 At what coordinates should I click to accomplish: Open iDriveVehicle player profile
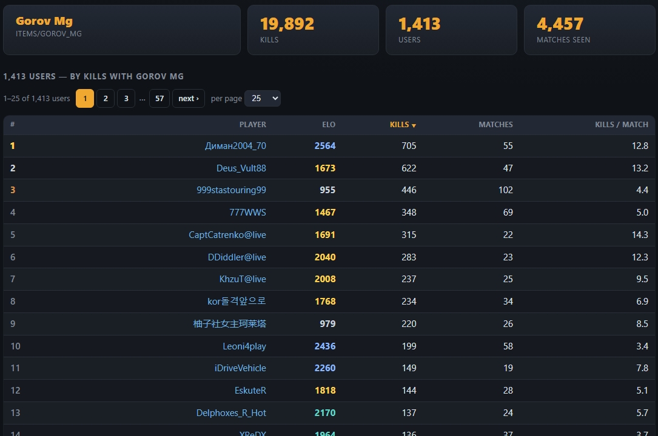240,368
